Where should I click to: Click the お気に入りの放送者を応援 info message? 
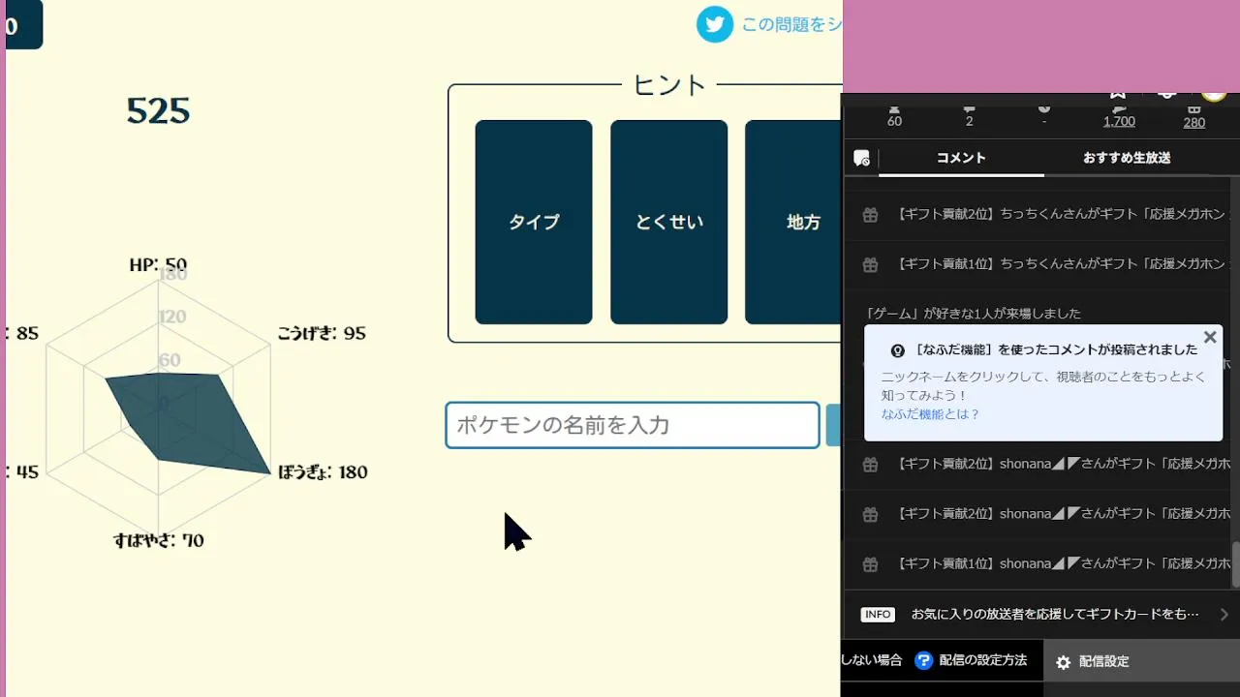tap(1055, 615)
